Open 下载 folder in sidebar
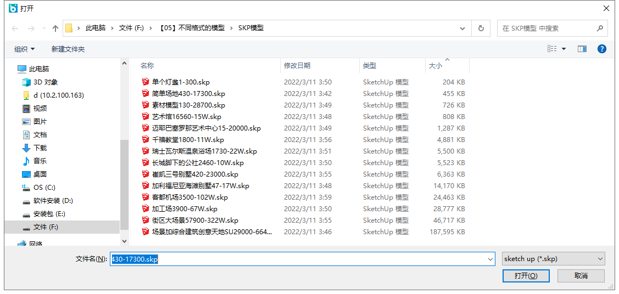619x294 pixels. (x=40, y=148)
